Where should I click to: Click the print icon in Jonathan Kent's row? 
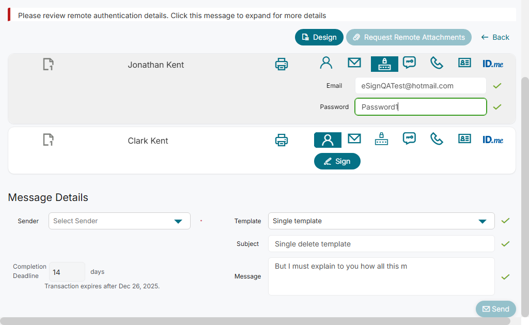282,64
